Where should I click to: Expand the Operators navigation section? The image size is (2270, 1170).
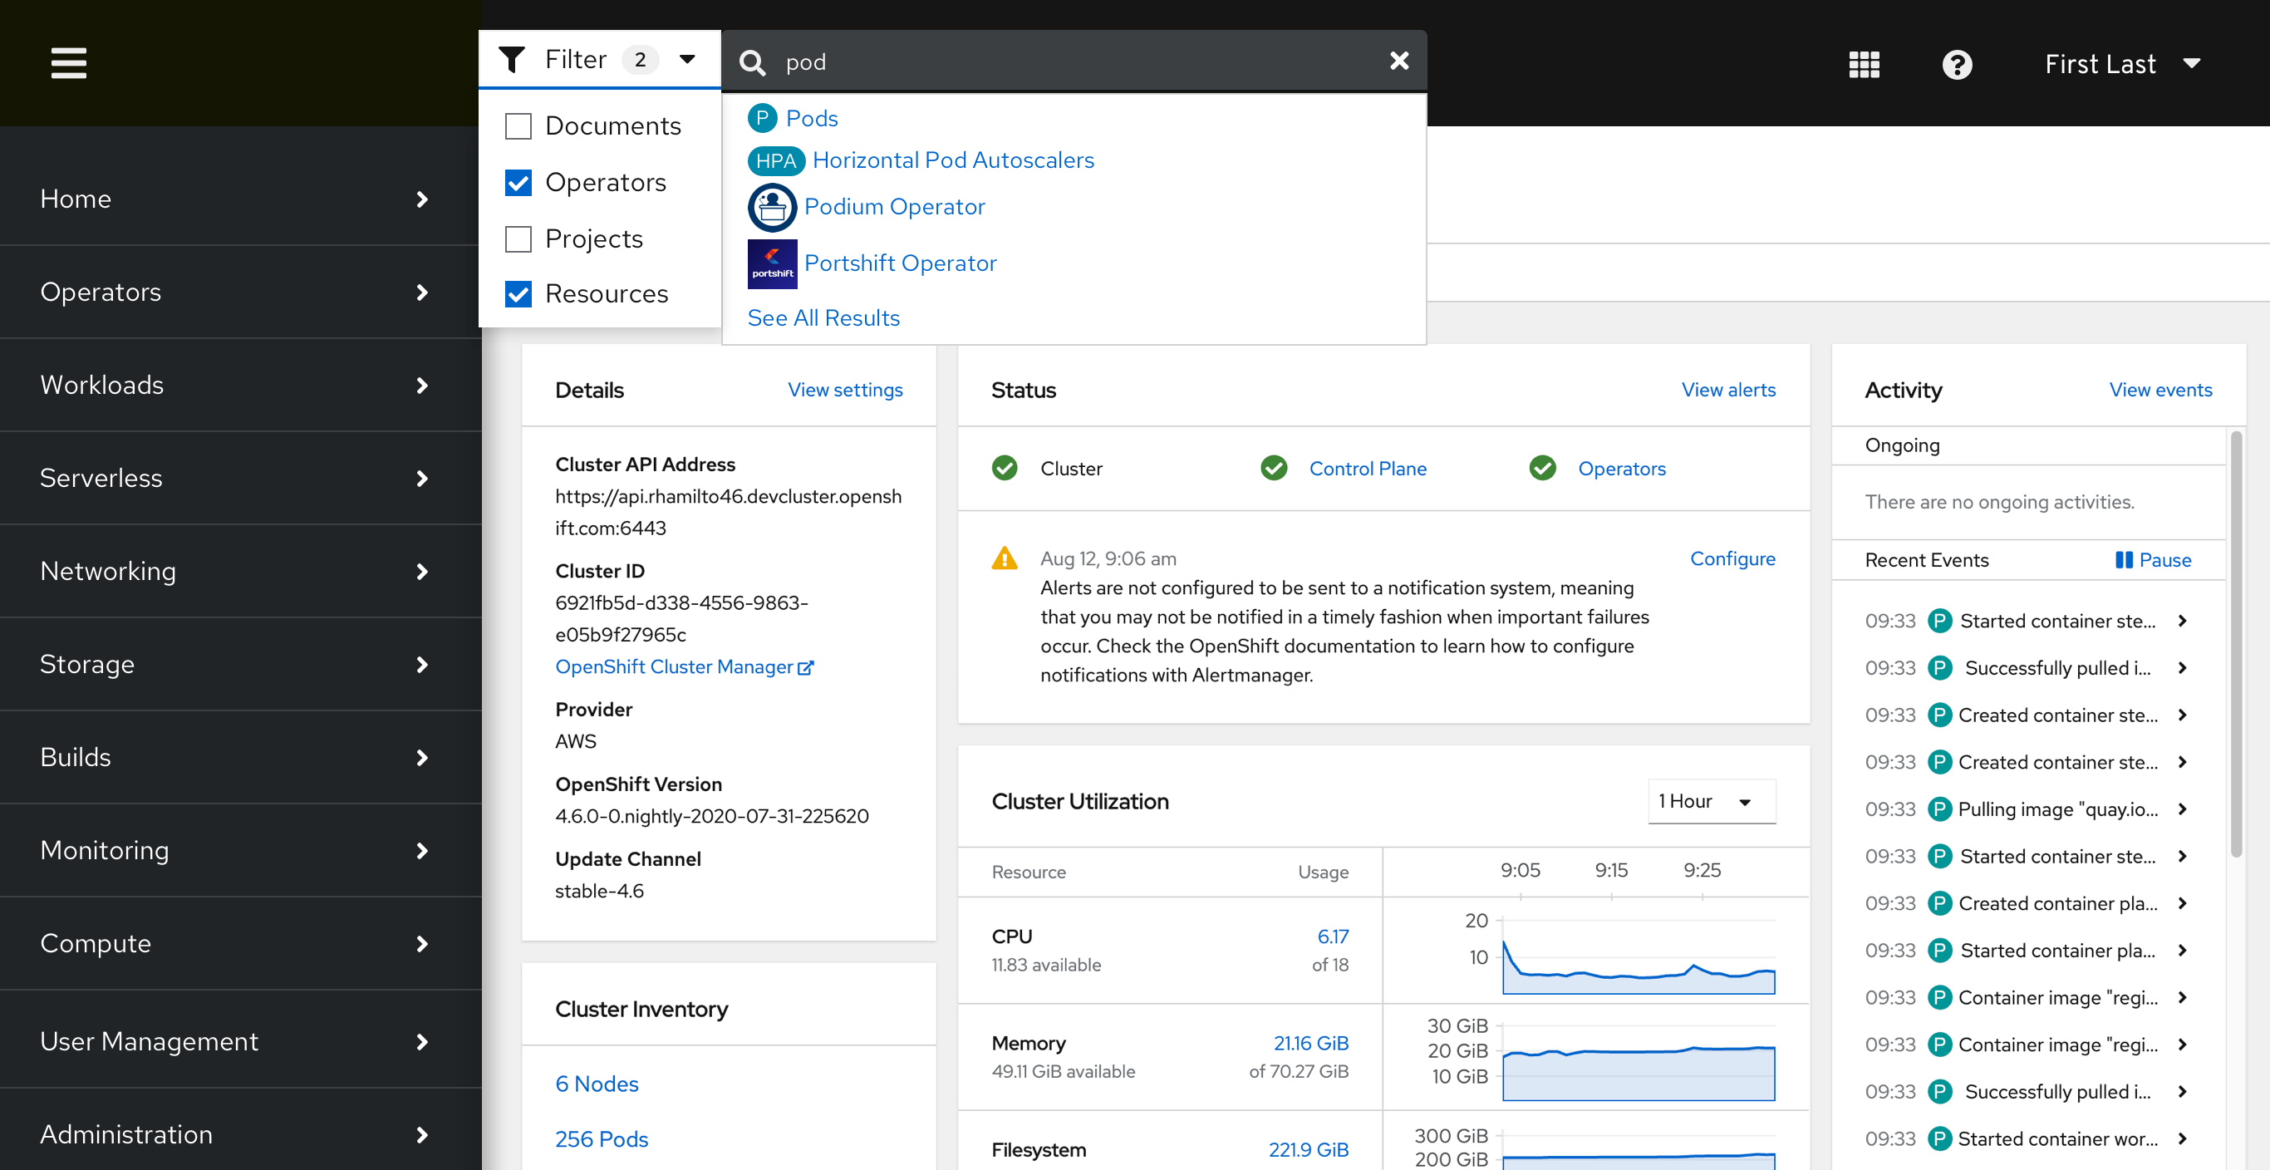241,292
